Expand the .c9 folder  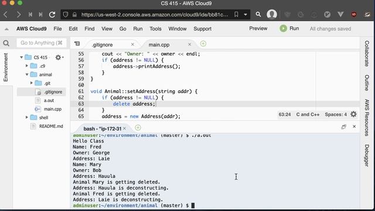click(27, 66)
